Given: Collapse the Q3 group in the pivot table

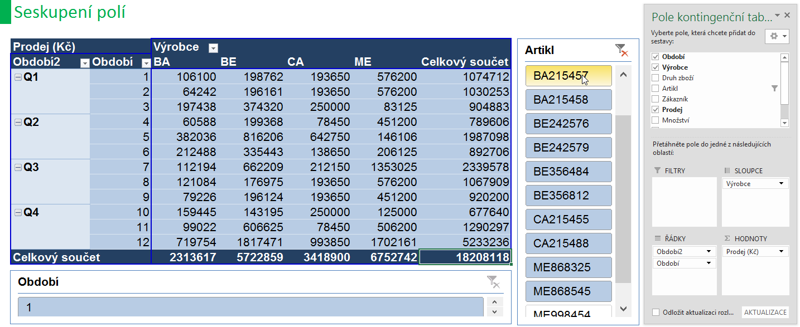Looking at the screenshot, I should coord(17,167).
